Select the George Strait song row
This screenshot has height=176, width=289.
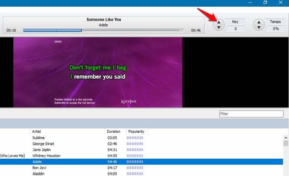141,144
